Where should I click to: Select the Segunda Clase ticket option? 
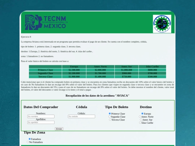coord(109,116)
